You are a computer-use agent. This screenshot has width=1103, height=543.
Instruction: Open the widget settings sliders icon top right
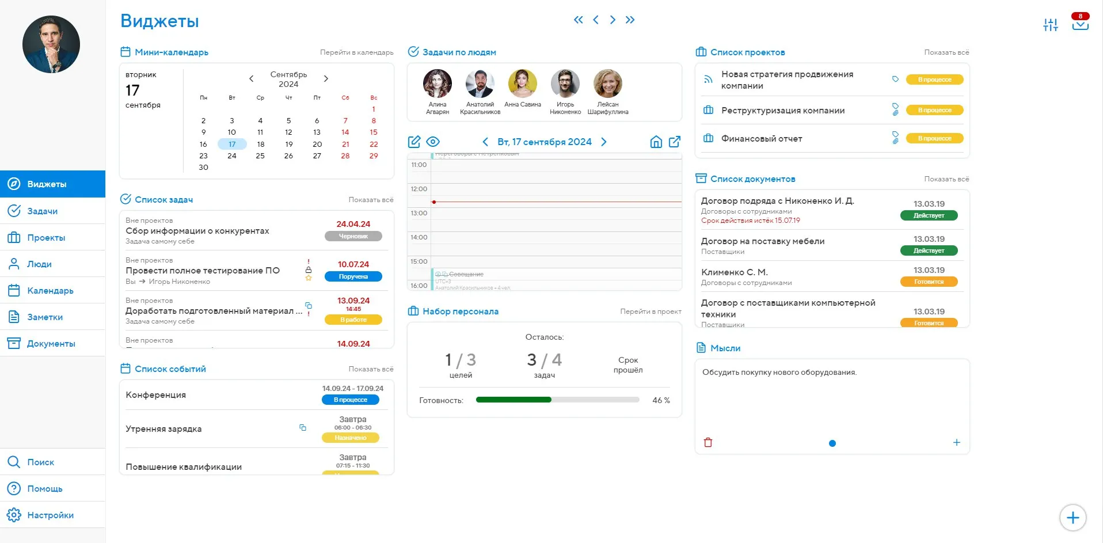point(1051,24)
